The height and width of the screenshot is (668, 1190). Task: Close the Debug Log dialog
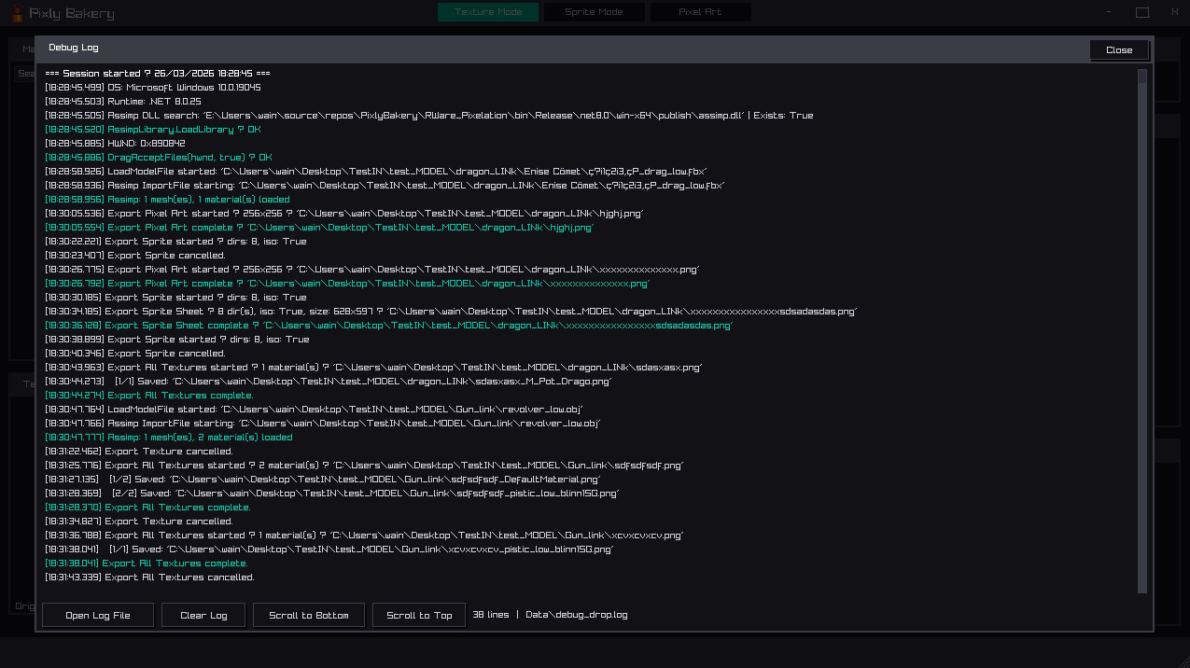point(1119,50)
